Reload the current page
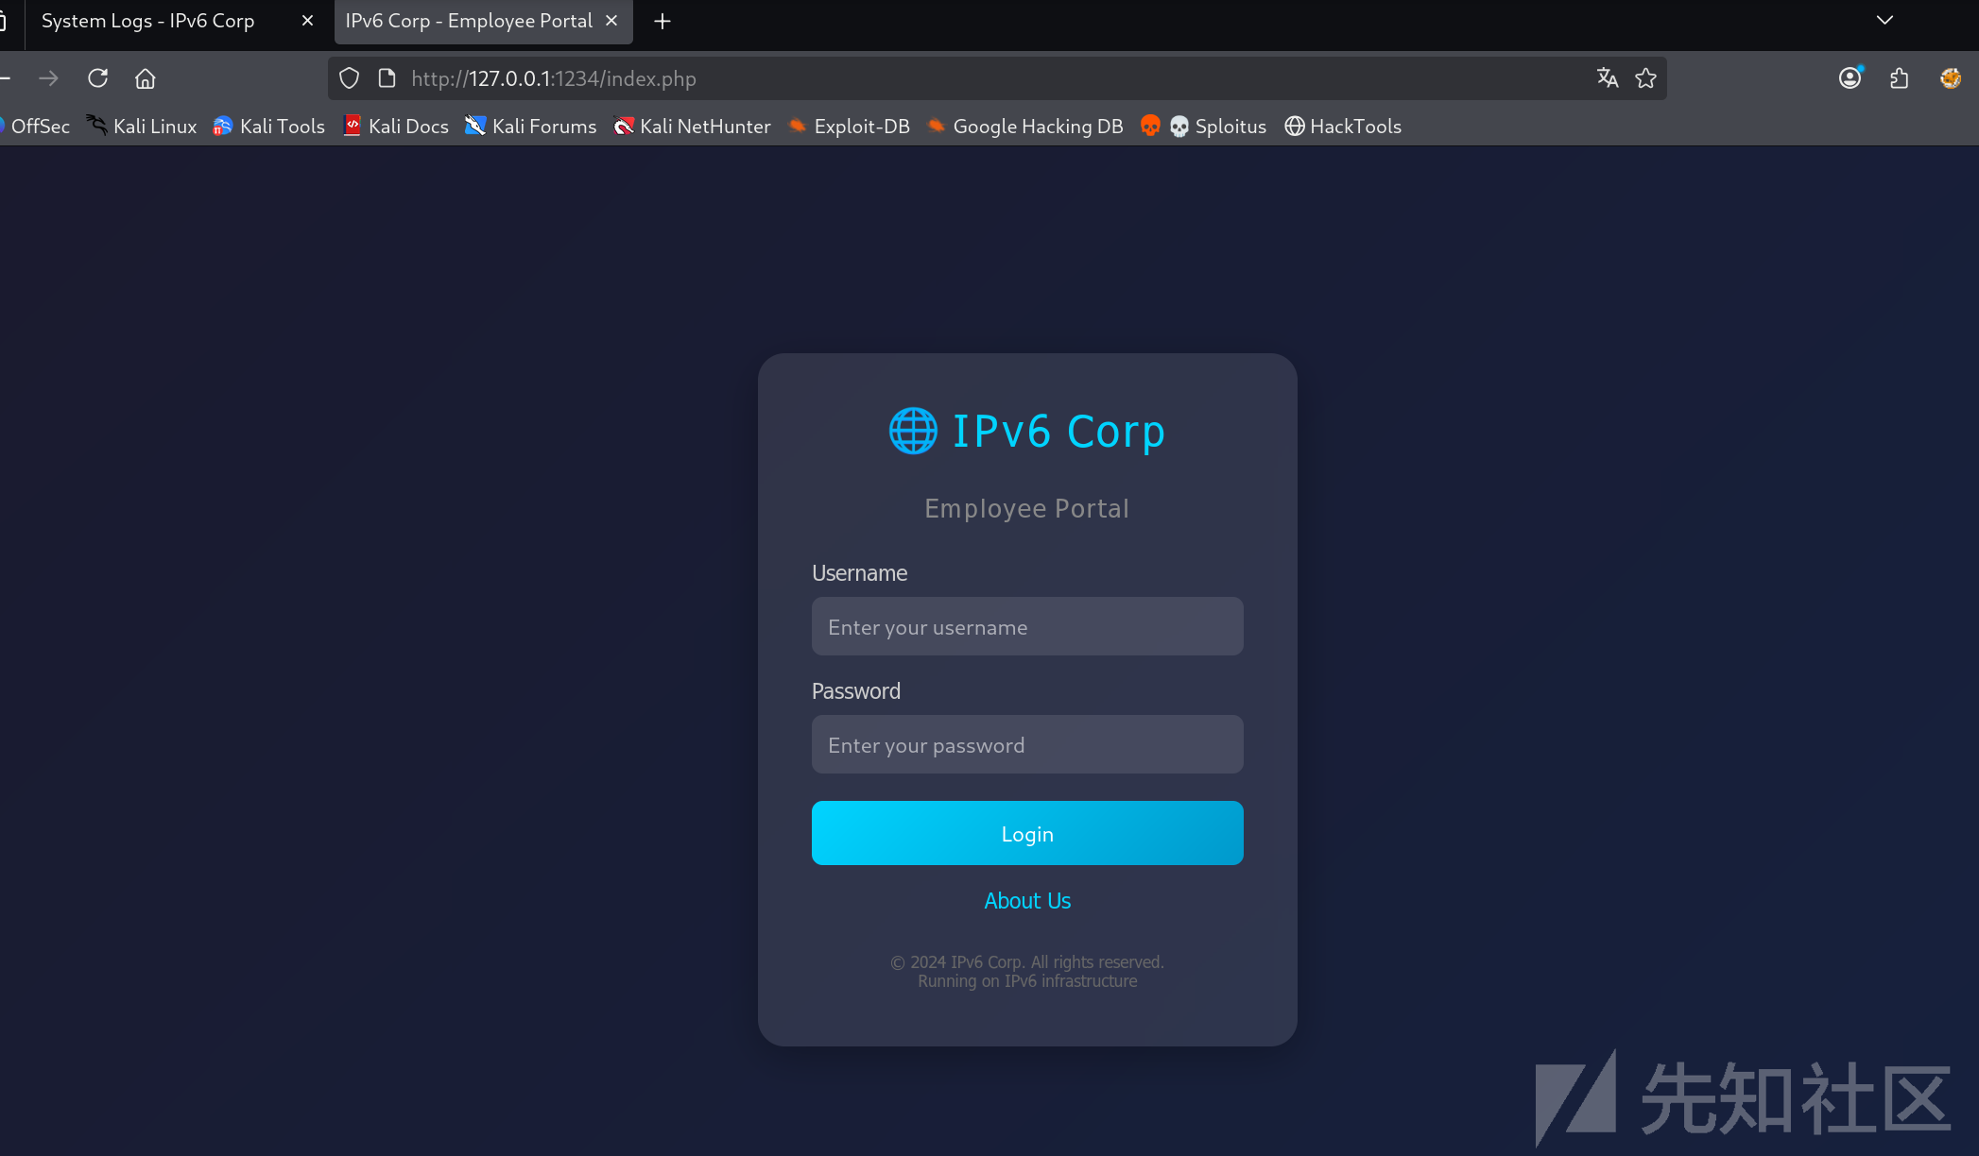Screen dimensions: 1979x1156 (98, 78)
